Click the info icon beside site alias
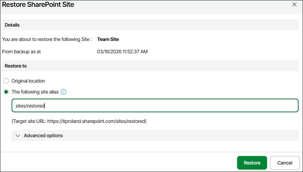 [x=64, y=92]
